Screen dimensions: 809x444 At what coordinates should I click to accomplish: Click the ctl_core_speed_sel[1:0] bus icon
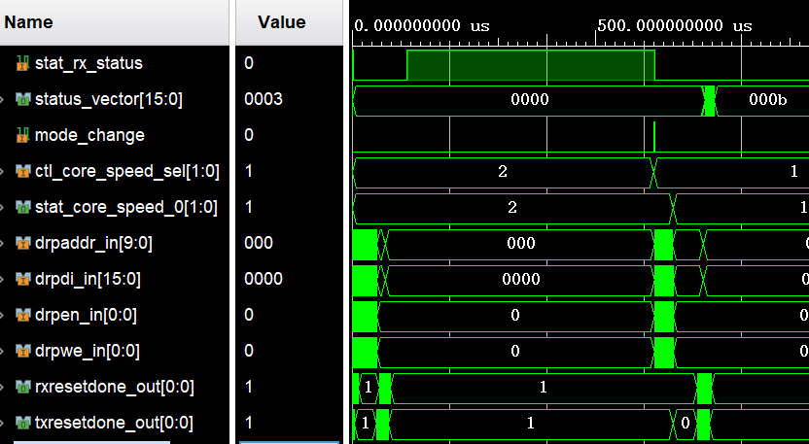[22, 171]
